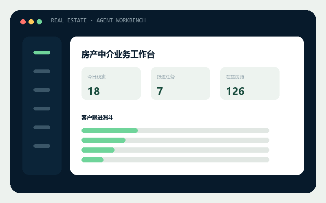326x203 pixels.
Task: Select the active green sidebar item
Action: pos(42,53)
